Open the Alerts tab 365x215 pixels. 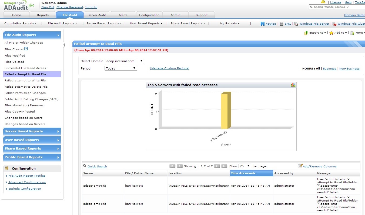[x=123, y=15]
